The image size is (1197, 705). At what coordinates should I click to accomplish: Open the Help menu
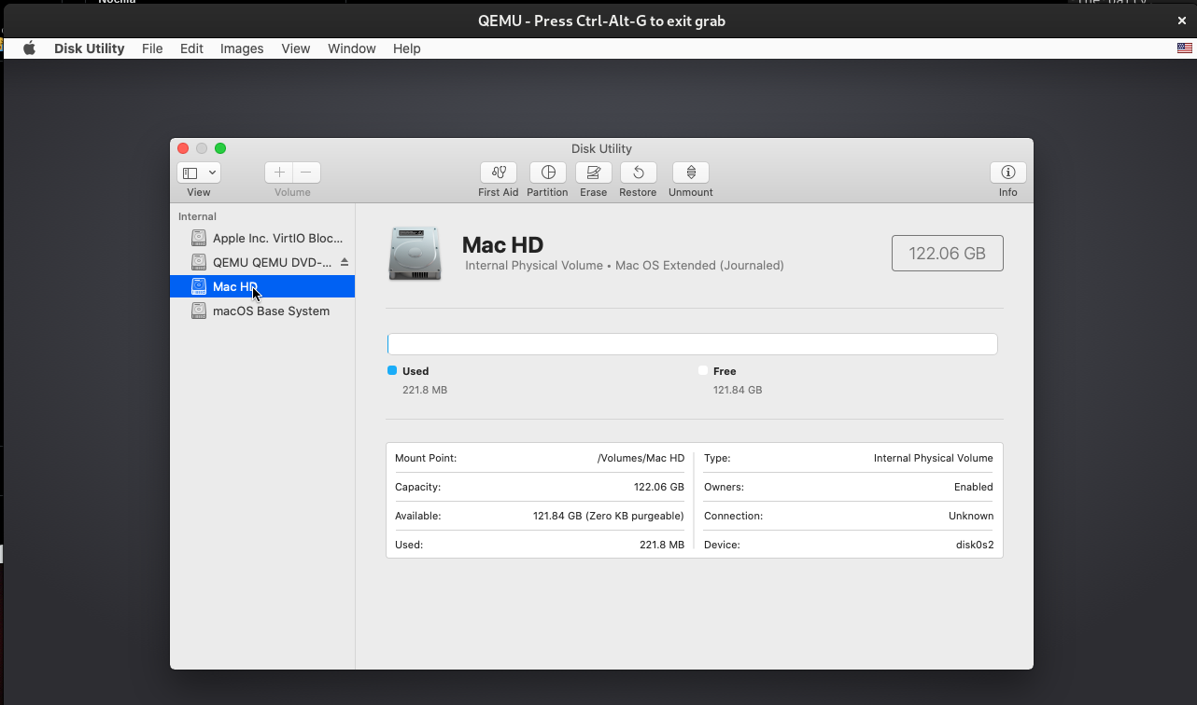pos(407,48)
